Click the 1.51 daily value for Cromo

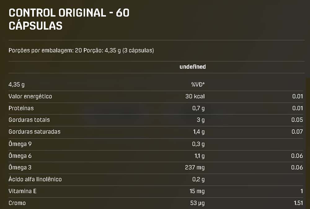(x=298, y=203)
